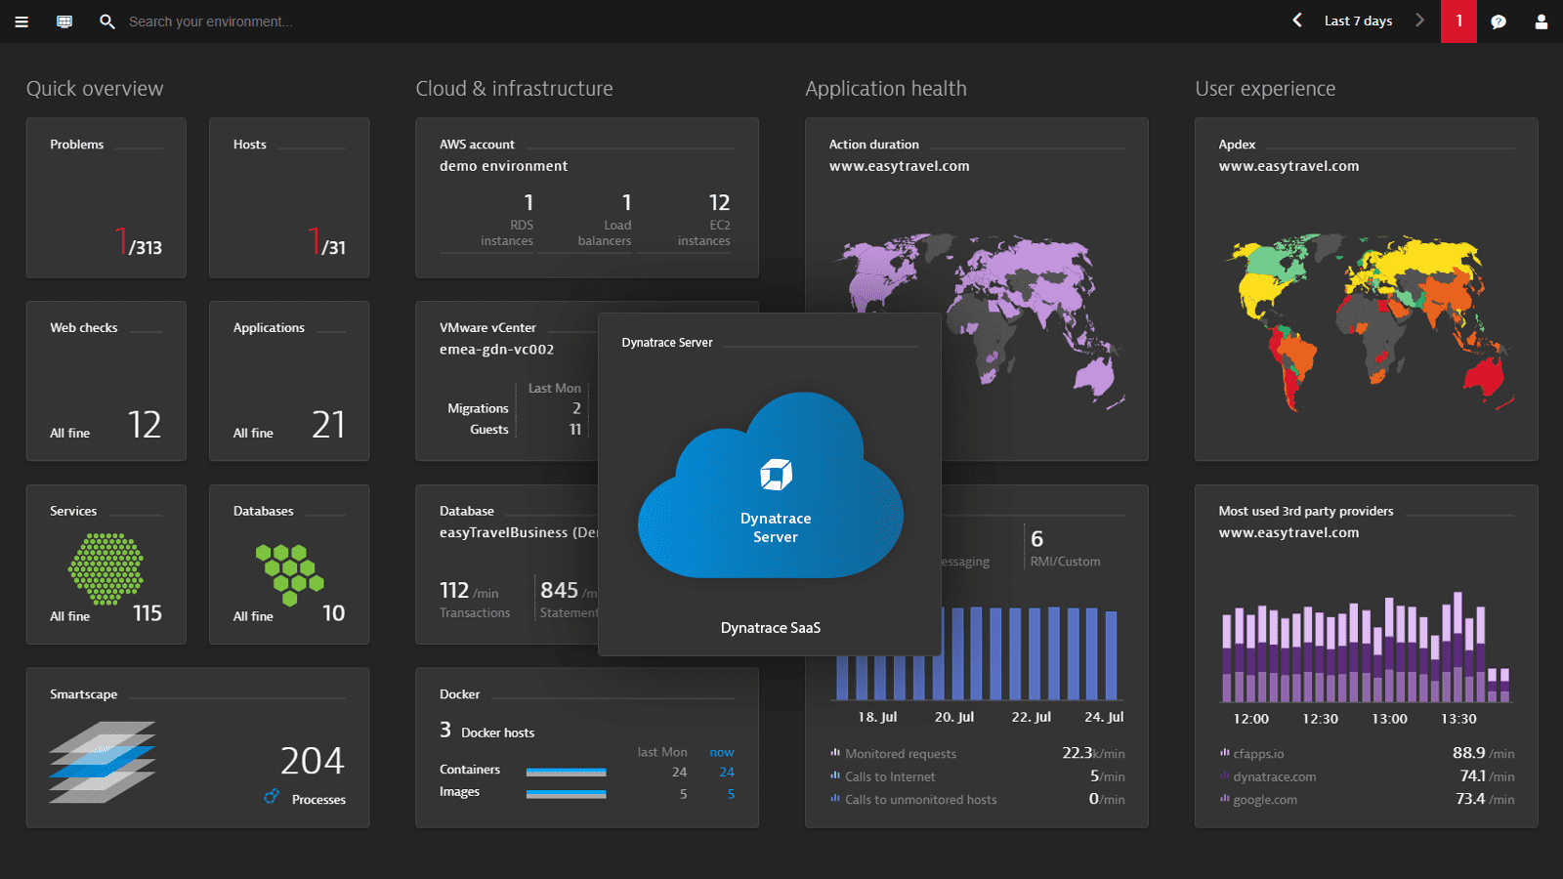Image resolution: width=1563 pixels, height=879 pixels.
Task: Click the Containers bar in Docker tile
Action: click(566, 772)
